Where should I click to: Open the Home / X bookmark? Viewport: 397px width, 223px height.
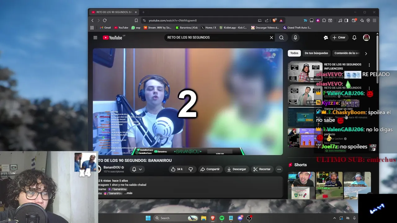208,28
